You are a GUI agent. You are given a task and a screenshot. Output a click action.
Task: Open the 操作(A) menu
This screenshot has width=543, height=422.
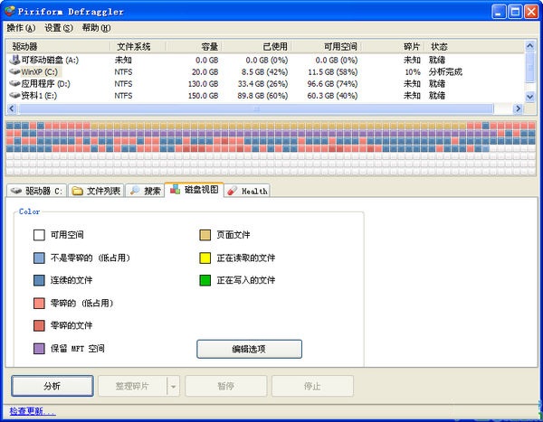tap(21, 28)
